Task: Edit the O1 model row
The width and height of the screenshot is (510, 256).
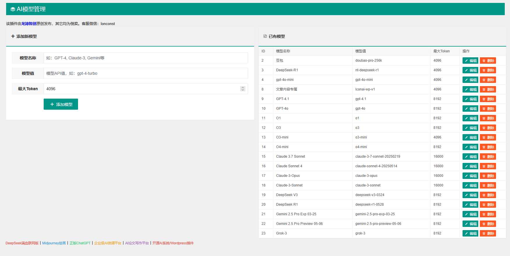Action: point(470,118)
